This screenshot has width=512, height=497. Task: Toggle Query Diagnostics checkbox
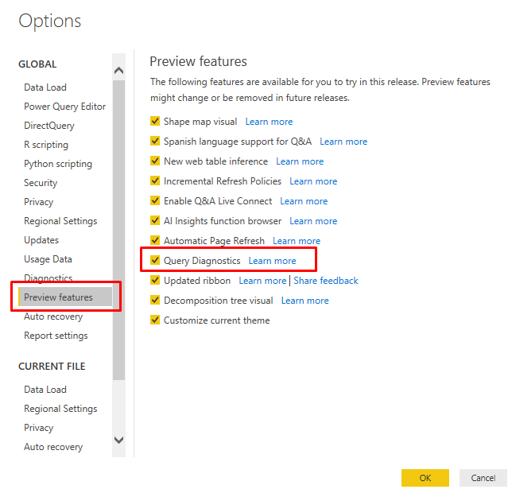(155, 261)
